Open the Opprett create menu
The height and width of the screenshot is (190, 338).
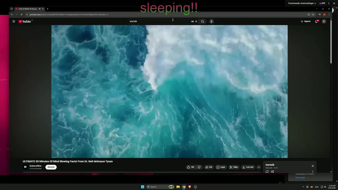pyautogui.click(x=306, y=21)
